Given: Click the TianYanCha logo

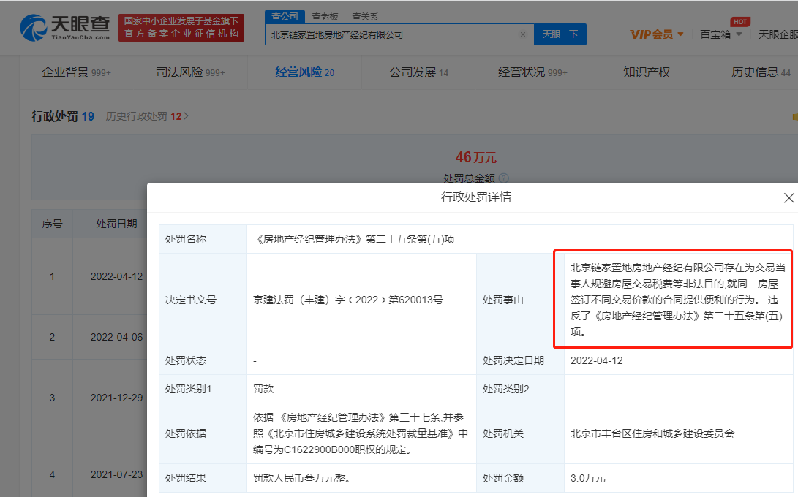Looking at the screenshot, I should (66, 28).
